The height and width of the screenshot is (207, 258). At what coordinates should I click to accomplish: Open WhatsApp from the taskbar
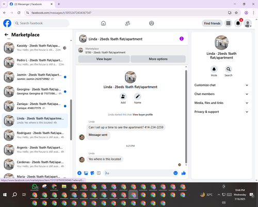coord(35,187)
